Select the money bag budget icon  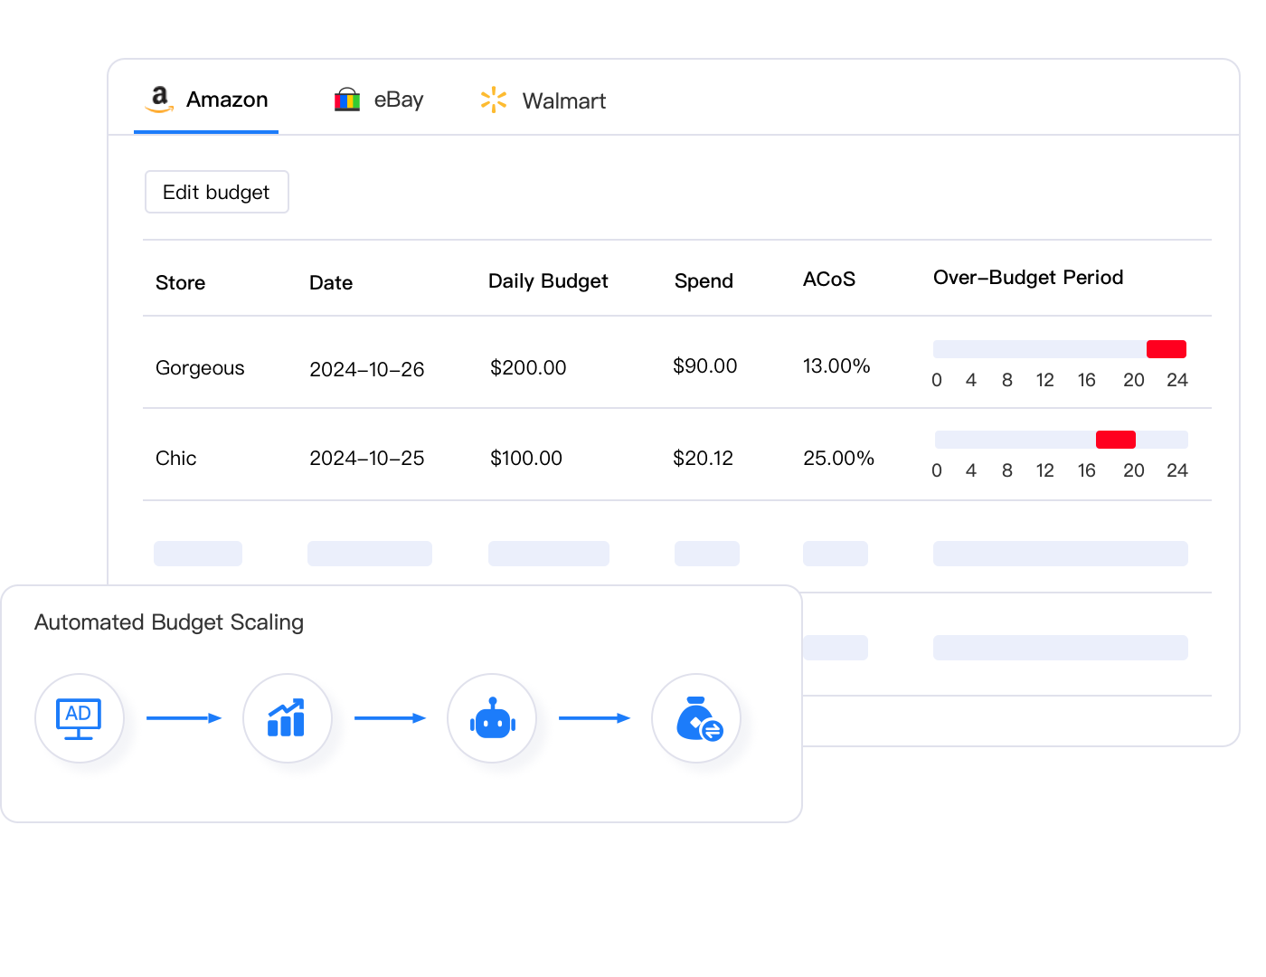696,717
